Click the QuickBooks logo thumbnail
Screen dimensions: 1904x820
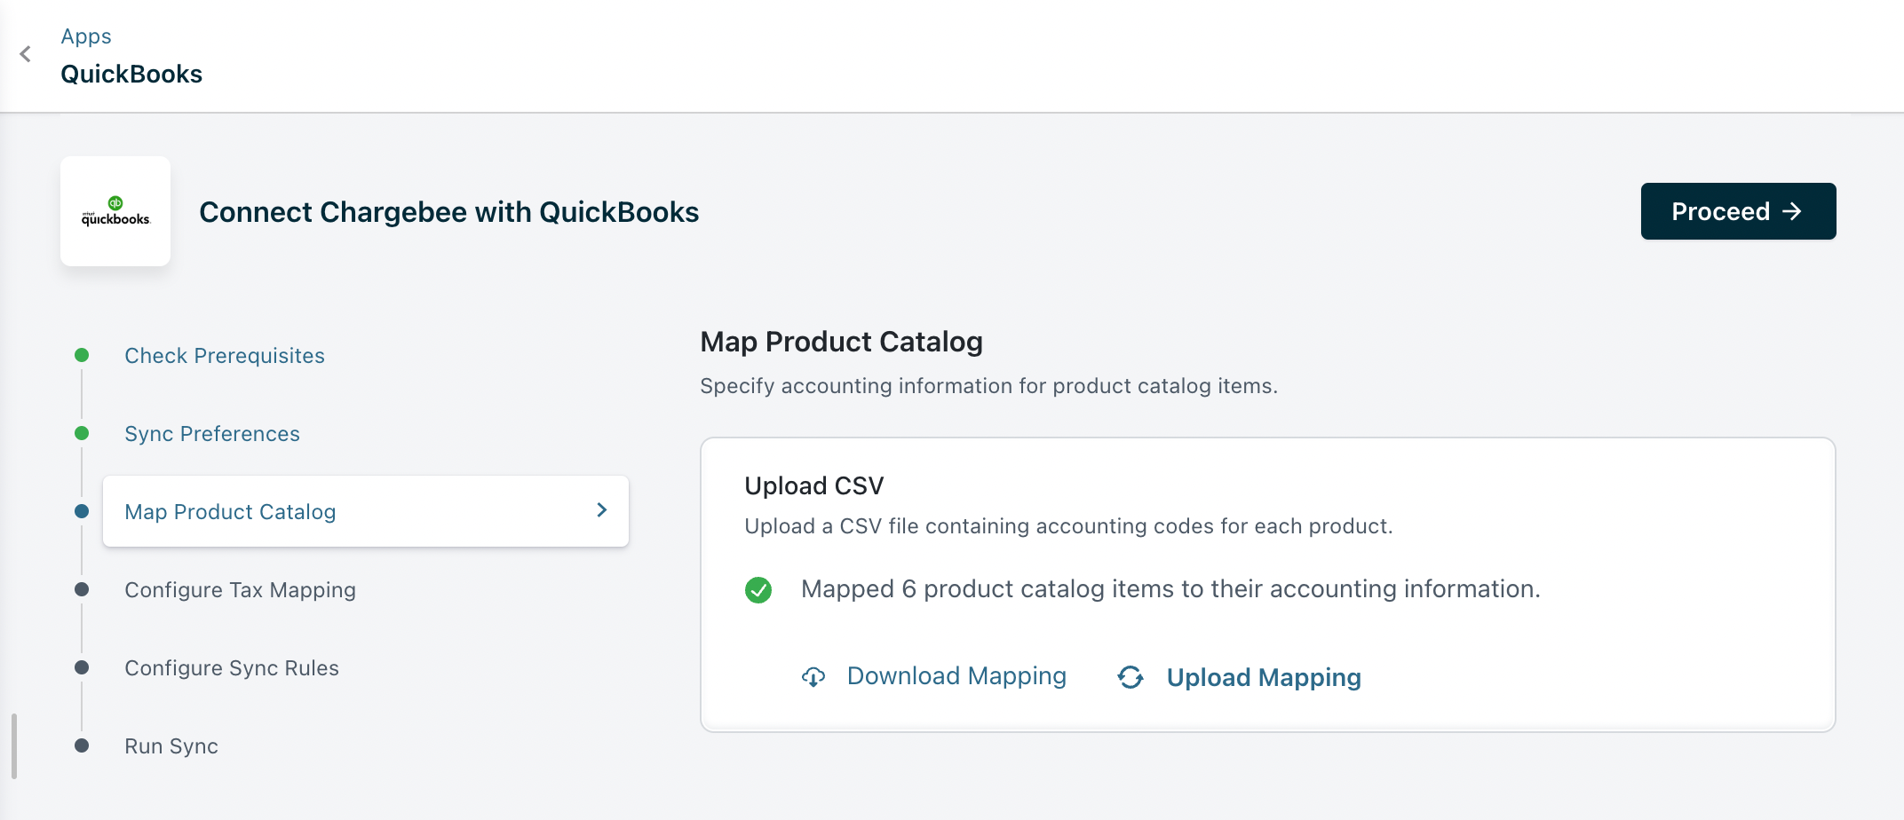click(115, 211)
